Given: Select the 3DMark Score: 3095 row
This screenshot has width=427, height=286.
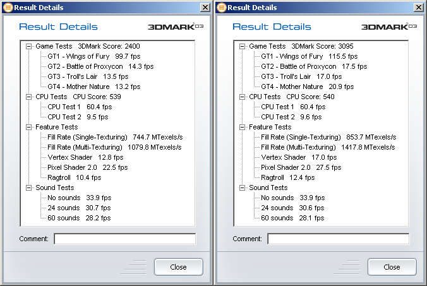Looking at the screenshot, I should click(x=301, y=46).
